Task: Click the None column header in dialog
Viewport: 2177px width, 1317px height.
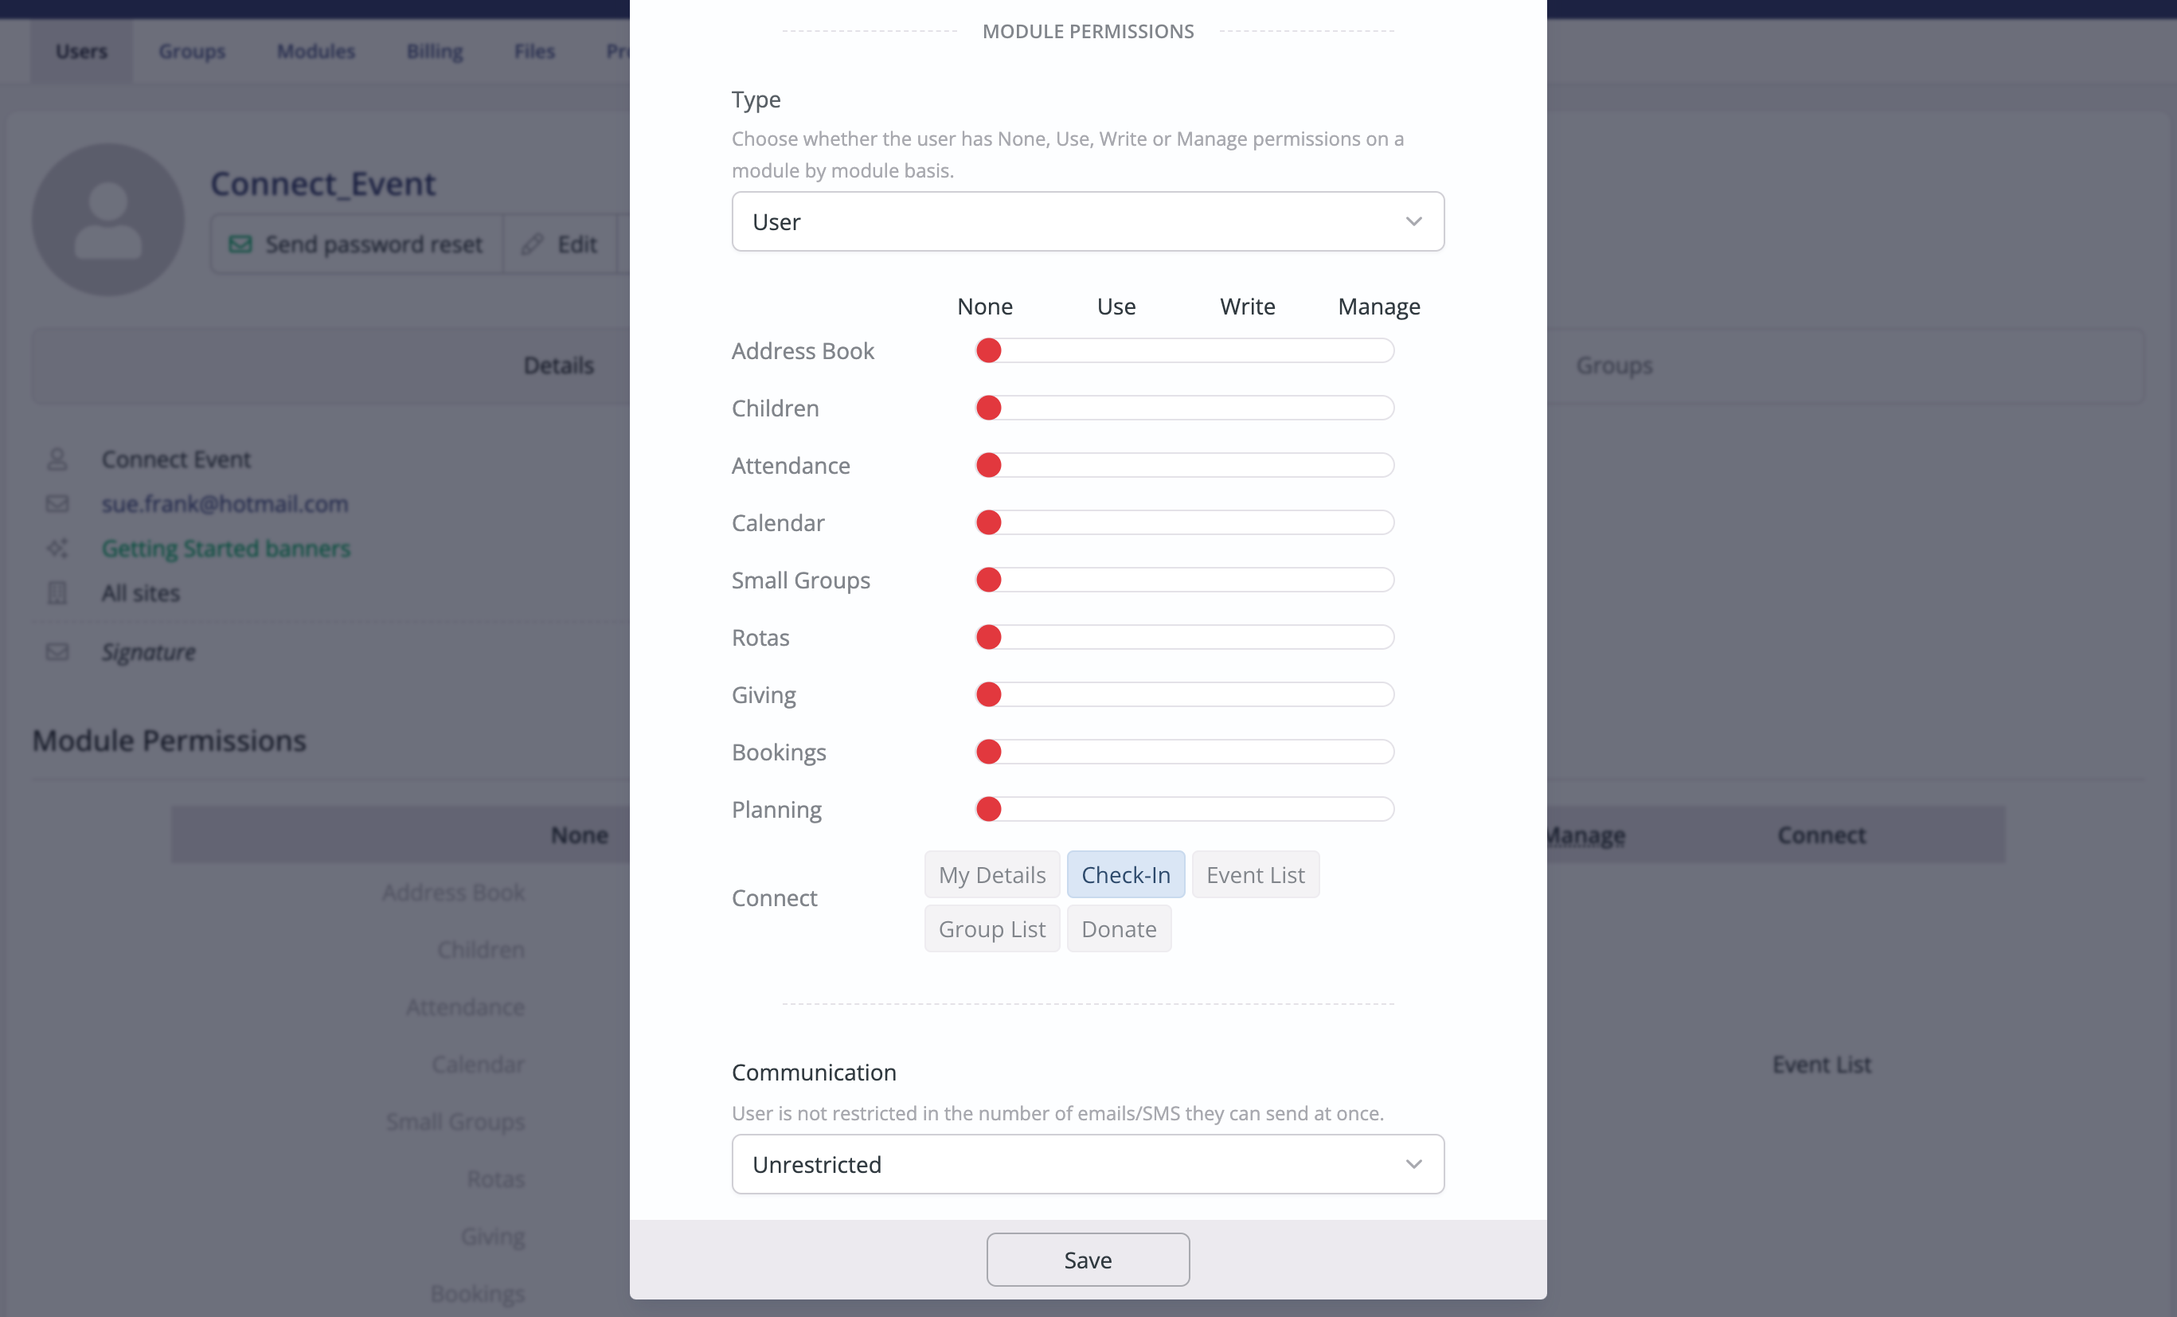Action: click(985, 307)
